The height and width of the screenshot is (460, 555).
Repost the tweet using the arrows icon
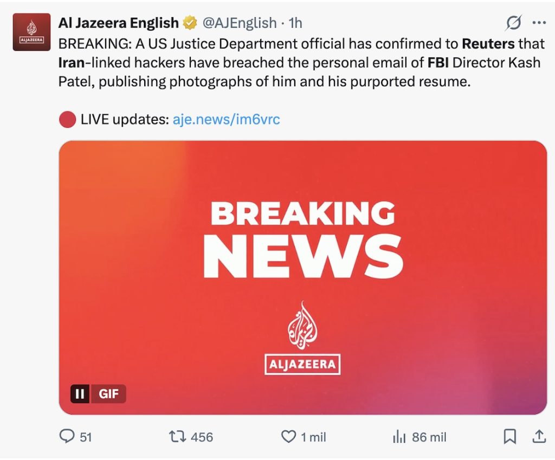177,436
